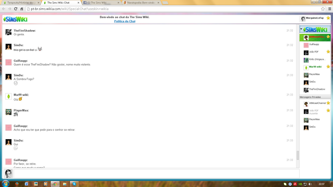Collapse the Sims Wiki room user list
The image size is (333, 187).
(x=301, y=29)
